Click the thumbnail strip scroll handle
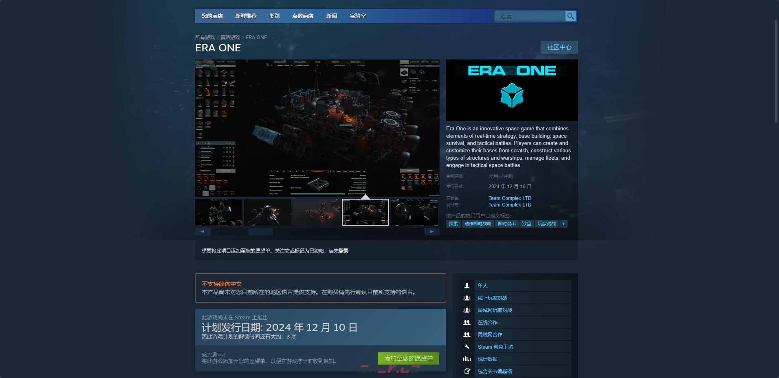The image size is (779, 378). [x=261, y=231]
